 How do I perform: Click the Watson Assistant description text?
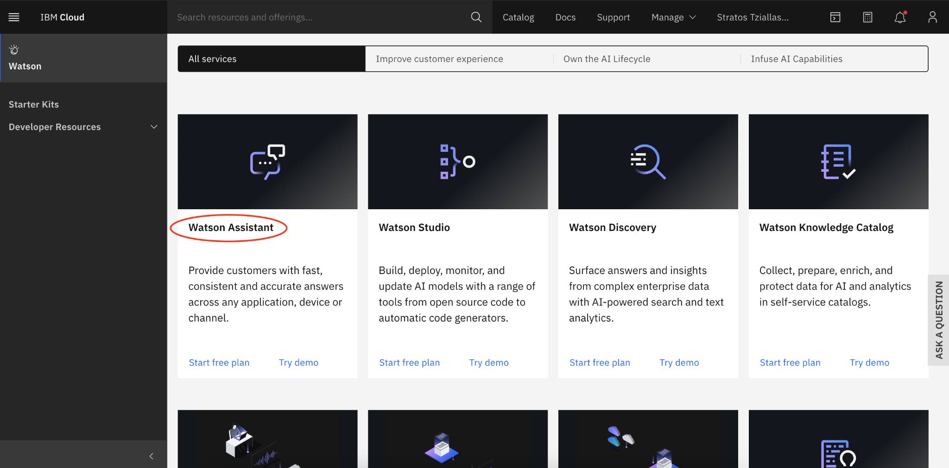(266, 294)
